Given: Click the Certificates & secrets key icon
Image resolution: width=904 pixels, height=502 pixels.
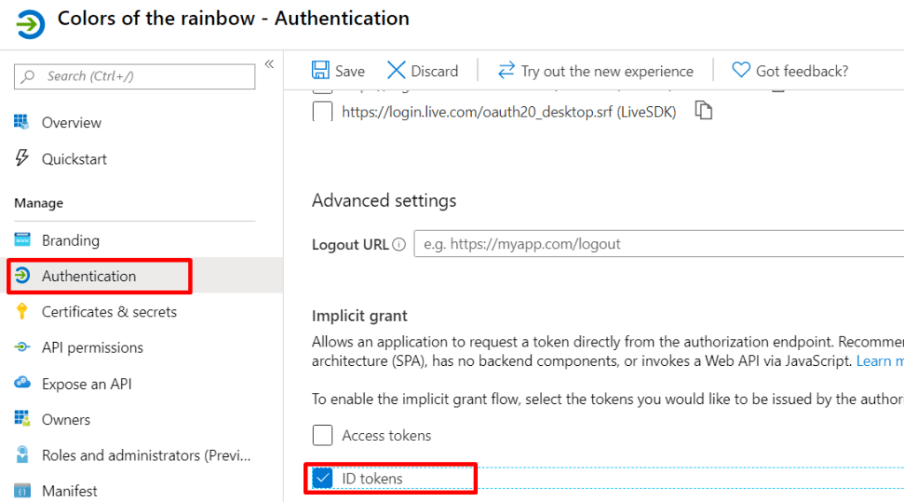Looking at the screenshot, I should coord(23,312).
